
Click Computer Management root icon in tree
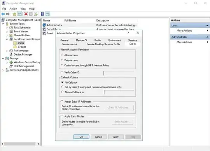(x=3, y=20)
